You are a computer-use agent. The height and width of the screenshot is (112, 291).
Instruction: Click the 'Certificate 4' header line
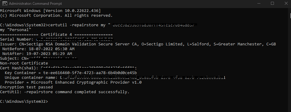pyautogui.click(x=56, y=35)
